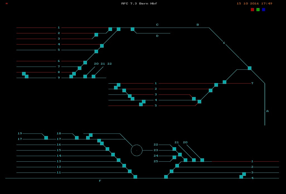Toggle the switch at the end of upper track 7
This screenshot has width=286, height=194.
click(79, 68)
